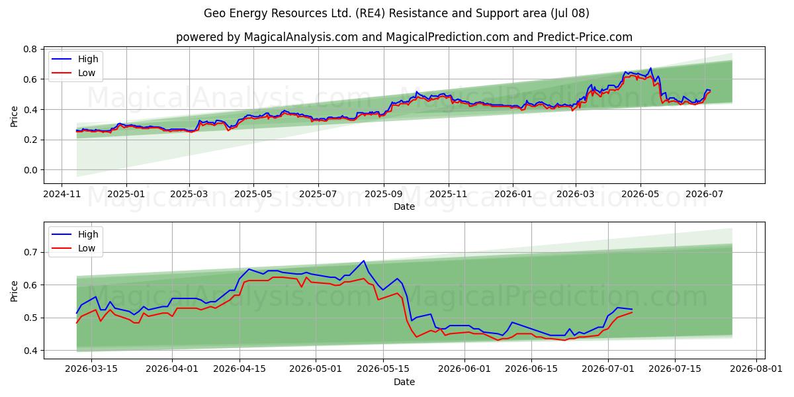Click the '2025-01' x-axis label

coord(126,194)
